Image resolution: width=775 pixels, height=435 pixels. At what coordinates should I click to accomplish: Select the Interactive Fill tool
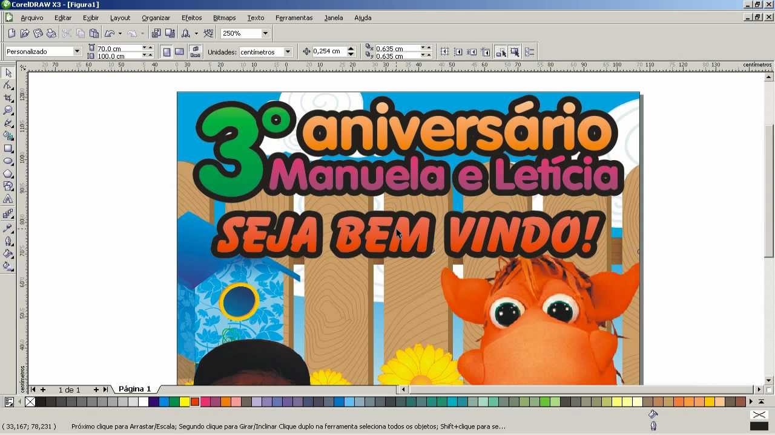(x=8, y=266)
